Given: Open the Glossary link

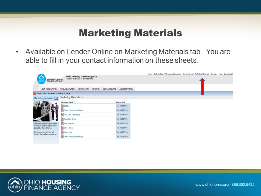Looking at the screenshot, I should click(214, 74).
